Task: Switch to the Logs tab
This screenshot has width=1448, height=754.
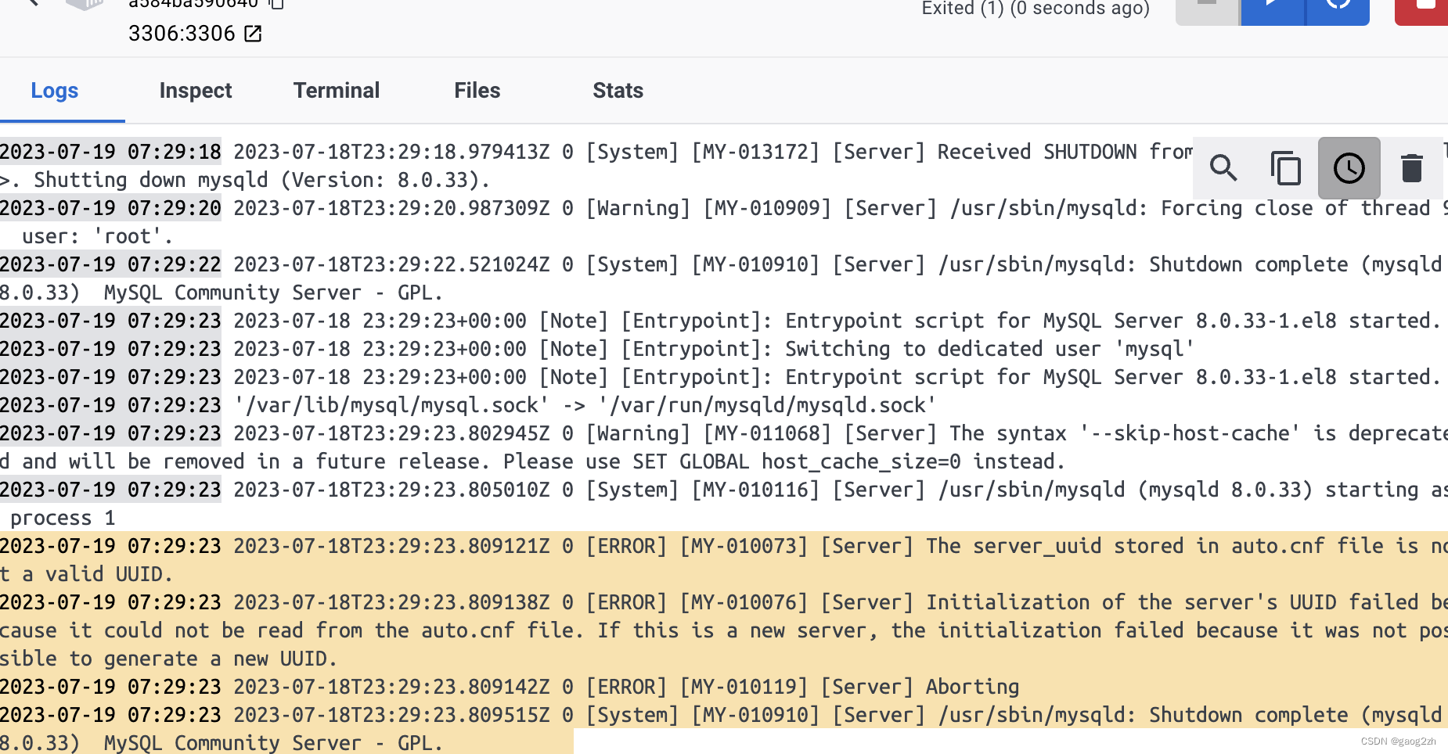Action: pyautogui.click(x=55, y=91)
